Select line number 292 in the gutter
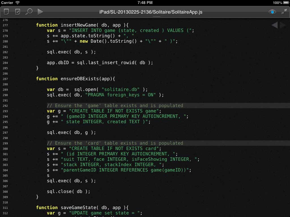290x217 pixels. 5,106
